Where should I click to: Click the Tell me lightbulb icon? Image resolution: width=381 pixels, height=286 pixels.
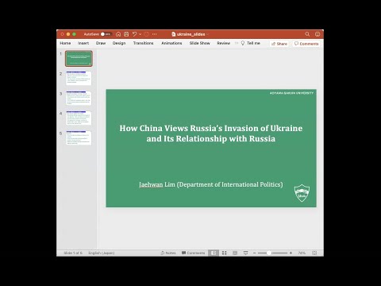243,43
